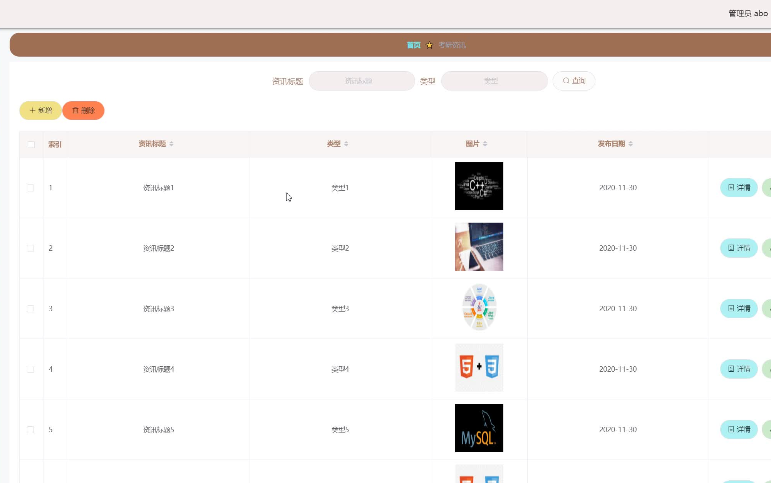The height and width of the screenshot is (483, 771).
Task: Open 详情 details for row 资讯标题3
Action: tap(739, 309)
